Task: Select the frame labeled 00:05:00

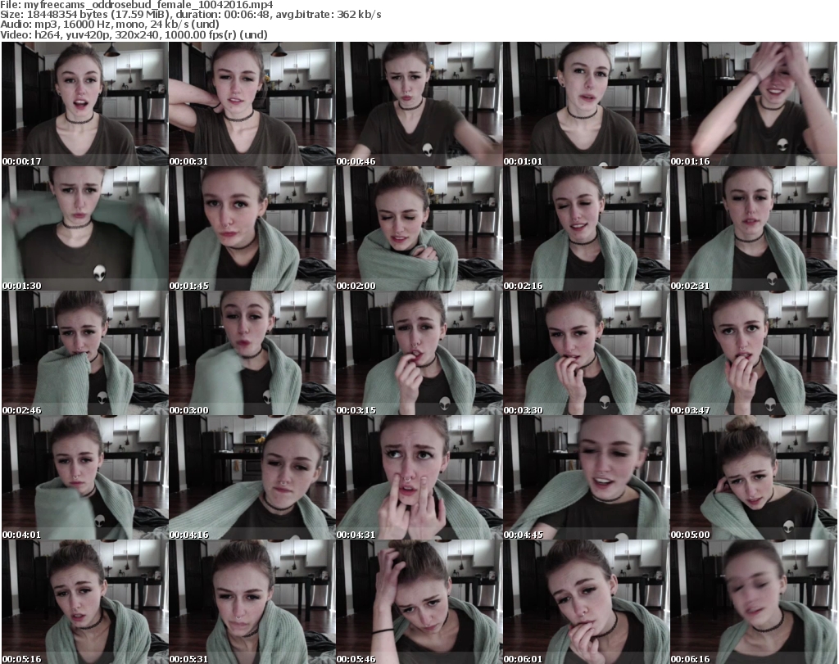Action: click(x=753, y=478)
